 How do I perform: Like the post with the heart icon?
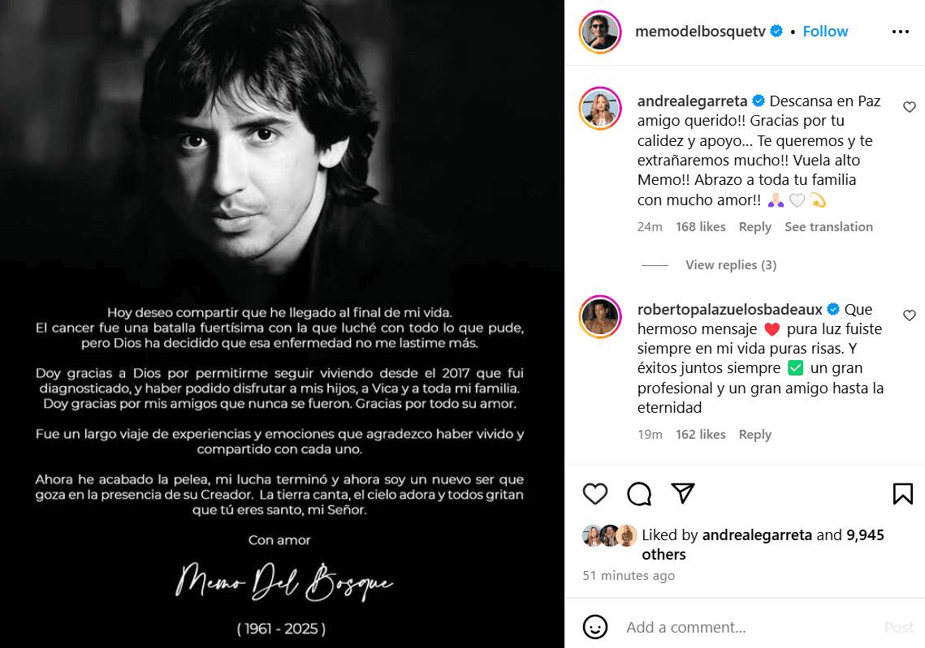click(595, 493)
